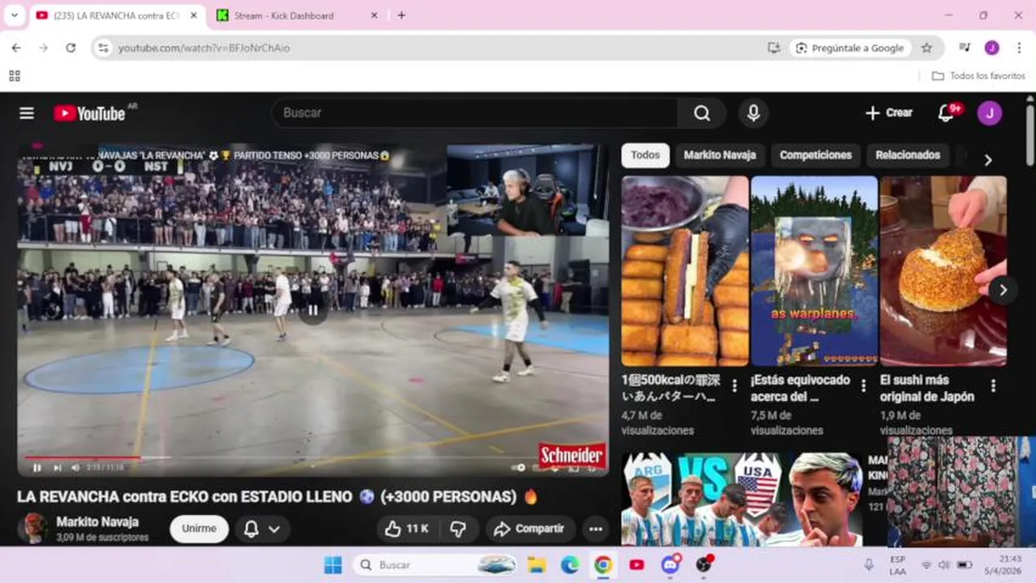
Task: Open OBS Studio from the taskbar
Action: coord(704,565)
